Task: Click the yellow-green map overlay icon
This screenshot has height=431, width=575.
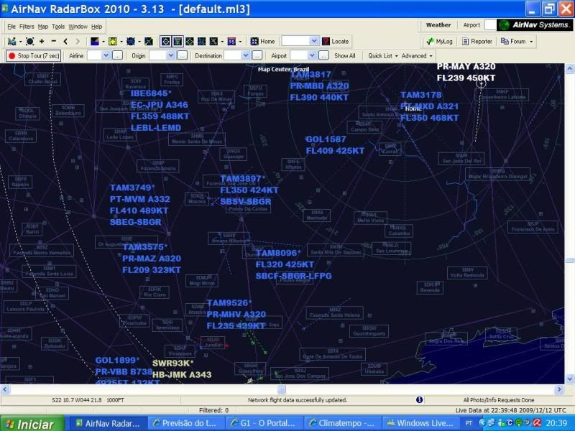Action: click(x=113, y=42)
